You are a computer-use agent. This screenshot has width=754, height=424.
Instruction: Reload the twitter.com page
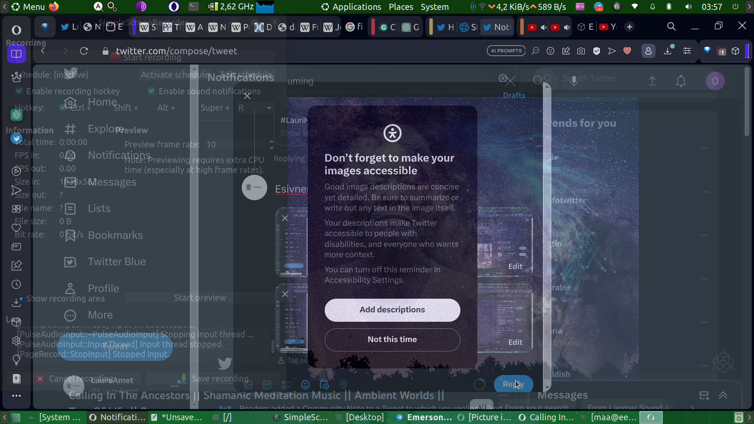pyautogui.click(x=84, y=51)
